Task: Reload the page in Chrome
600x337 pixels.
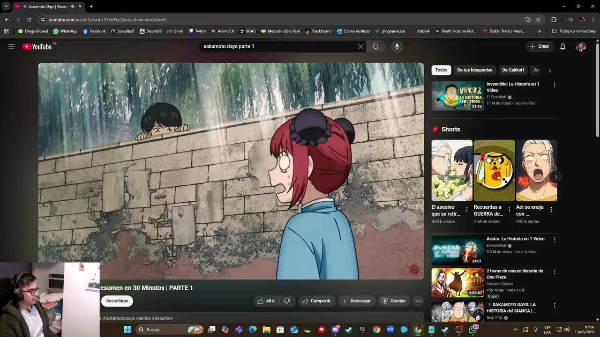Action: click(x=29, y=20)
